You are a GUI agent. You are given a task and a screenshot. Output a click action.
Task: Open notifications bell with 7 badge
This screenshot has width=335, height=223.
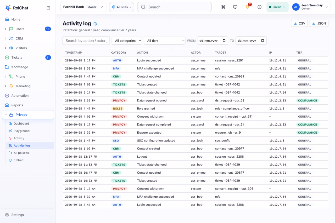point(248,7)
